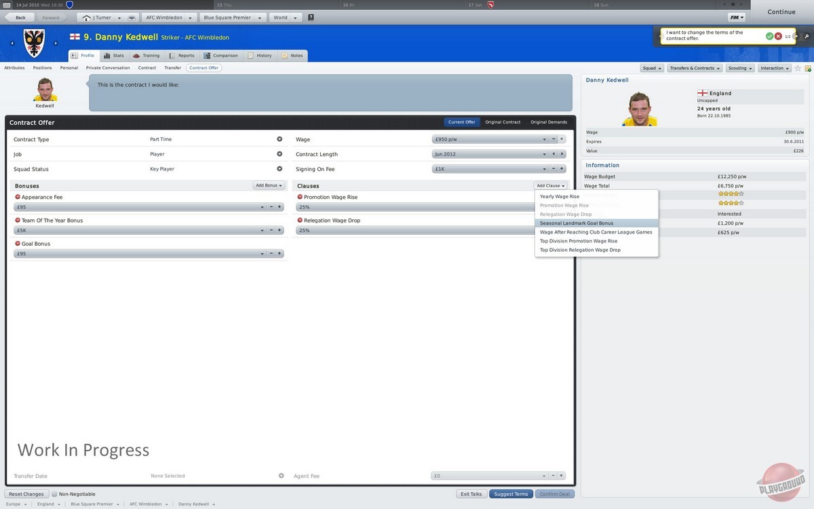Click the Exit Talks button
Screen dimensions: 814x509
click(471, 494)
